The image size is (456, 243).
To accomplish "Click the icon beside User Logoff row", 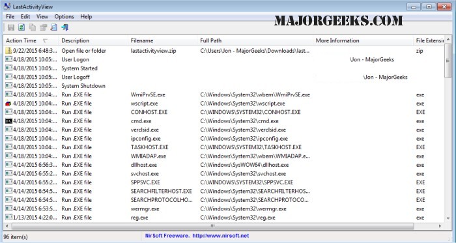I will click(x=8, y=77).
